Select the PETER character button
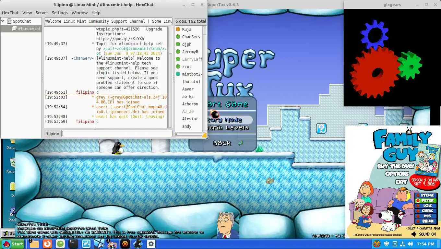This screenshot has width=441, height=249. coord(426,201)
